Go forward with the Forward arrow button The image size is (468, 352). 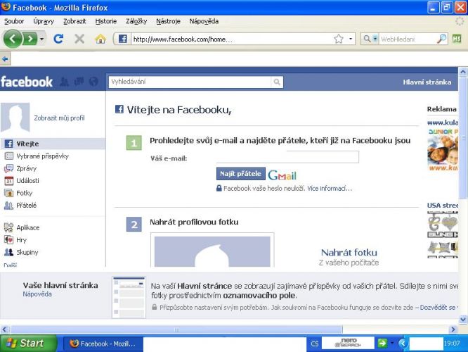[30, 39]
